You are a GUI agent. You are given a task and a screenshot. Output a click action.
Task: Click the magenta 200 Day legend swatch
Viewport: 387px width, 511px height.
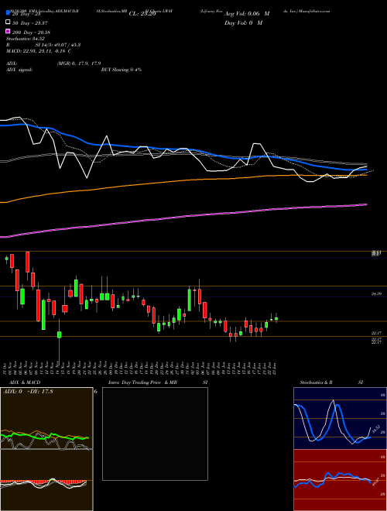[8, 32]
